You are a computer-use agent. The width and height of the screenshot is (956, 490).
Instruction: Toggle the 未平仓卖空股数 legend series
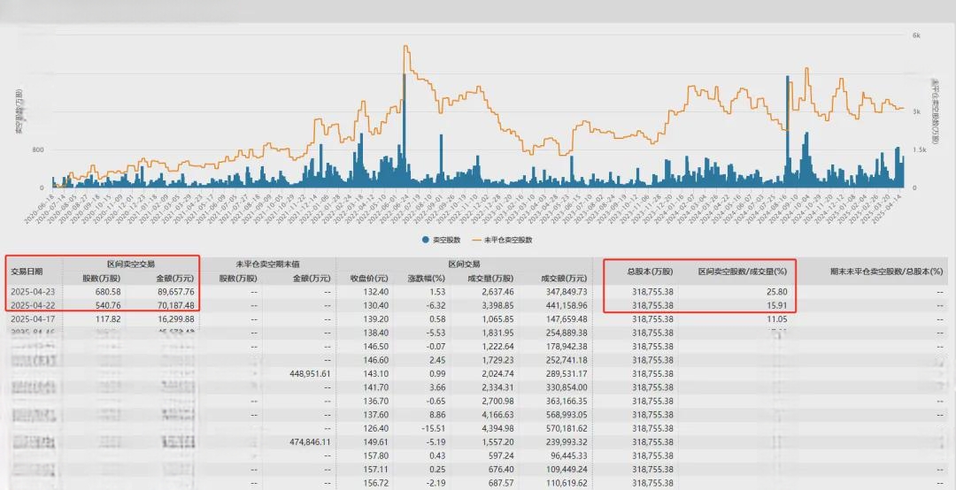(x=504, y=240)
